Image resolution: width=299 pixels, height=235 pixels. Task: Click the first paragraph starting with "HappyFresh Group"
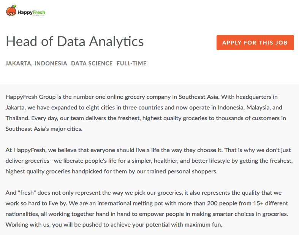(146, 113)
